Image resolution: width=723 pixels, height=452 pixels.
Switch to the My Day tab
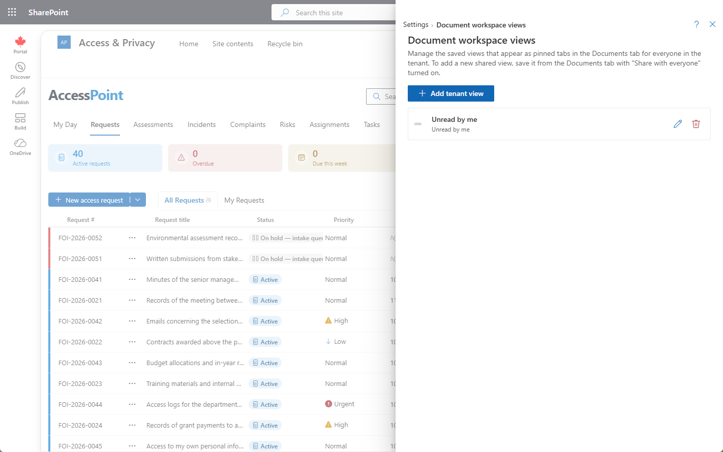point(65,124)
